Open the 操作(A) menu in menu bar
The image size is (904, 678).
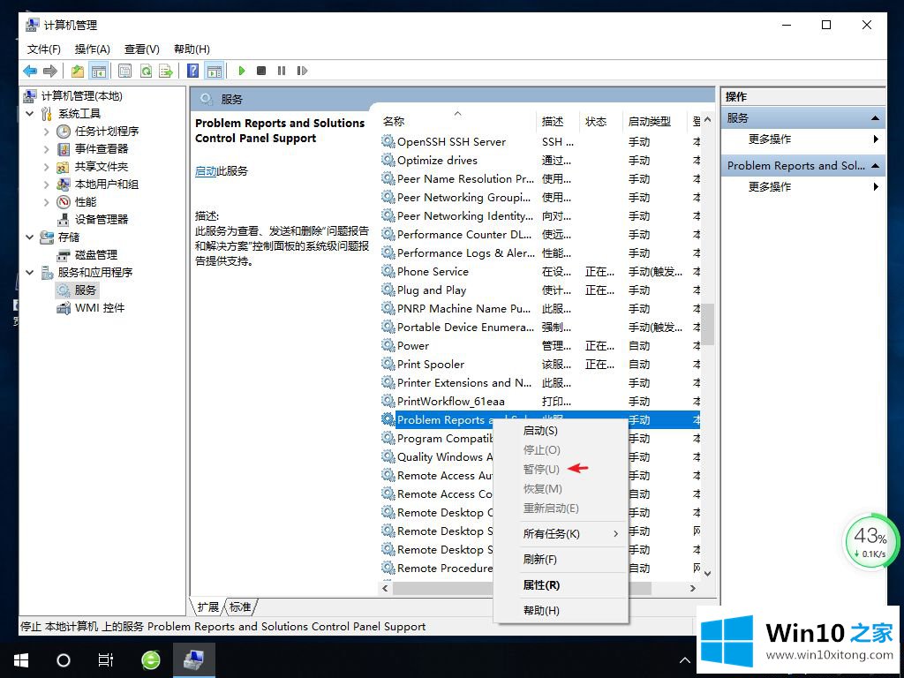pos(93,49)
